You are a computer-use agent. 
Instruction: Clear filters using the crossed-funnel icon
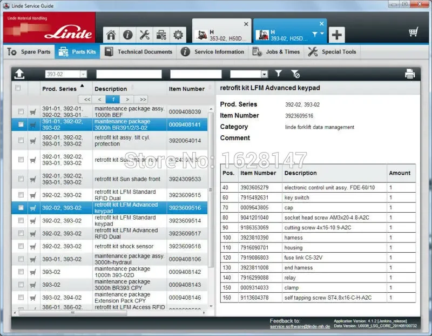point(295,73)
